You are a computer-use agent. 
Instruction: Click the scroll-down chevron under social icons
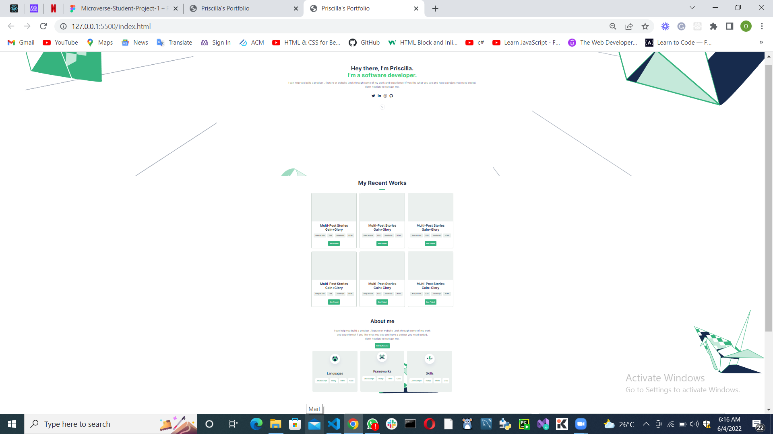point(382,107)
